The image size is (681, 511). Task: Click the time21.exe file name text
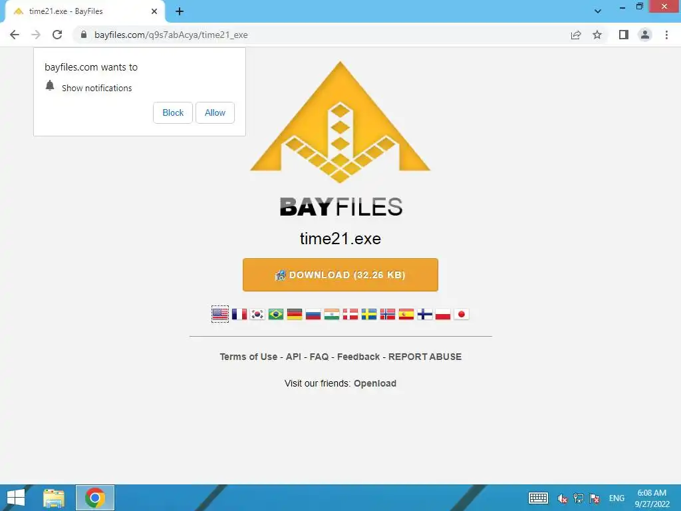[x=340, y=239]
